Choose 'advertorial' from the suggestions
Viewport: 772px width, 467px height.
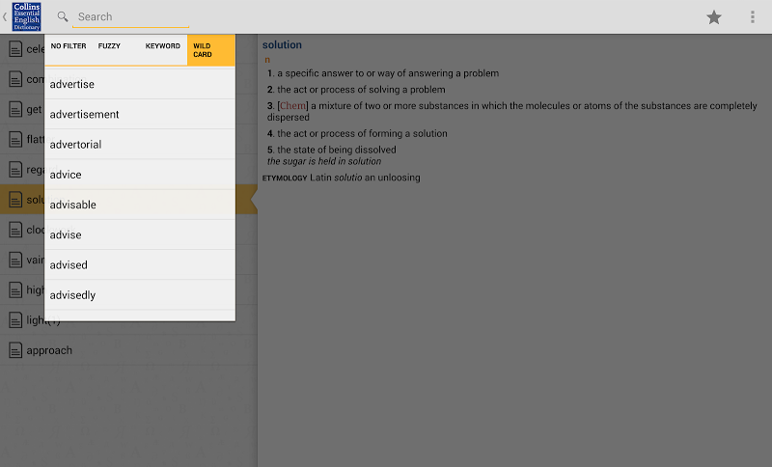pyautogui.click(x=140, y=144)
